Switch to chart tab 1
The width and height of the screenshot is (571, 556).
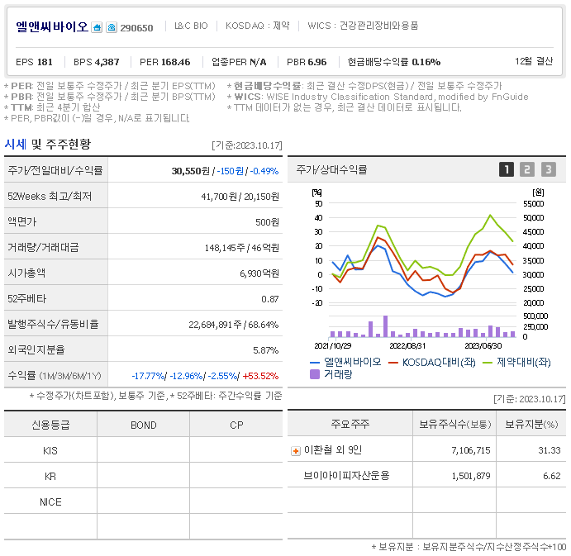point(506,169)
